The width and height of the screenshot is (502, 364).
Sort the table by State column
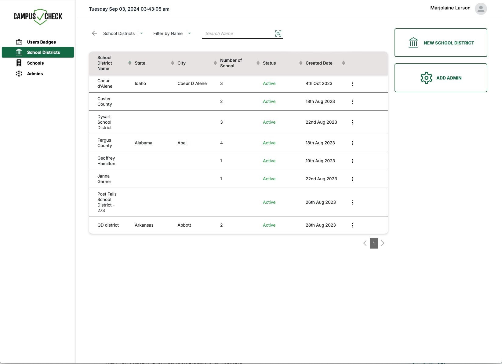(x=173, y=63)
